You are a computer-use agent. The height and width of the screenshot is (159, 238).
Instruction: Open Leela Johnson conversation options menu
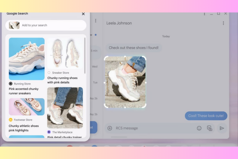[223, 23]
